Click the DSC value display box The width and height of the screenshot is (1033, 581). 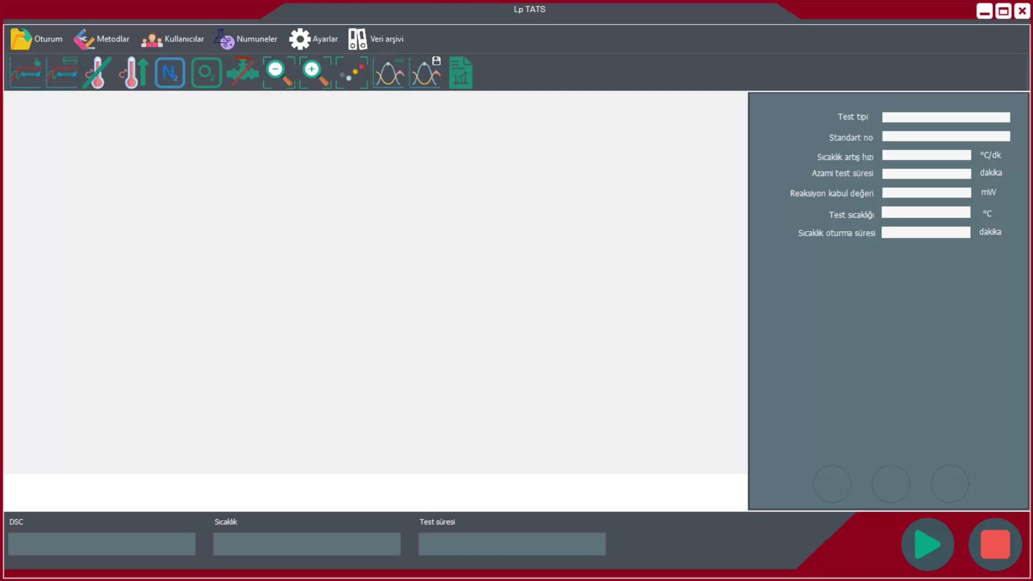click(102, 544)
